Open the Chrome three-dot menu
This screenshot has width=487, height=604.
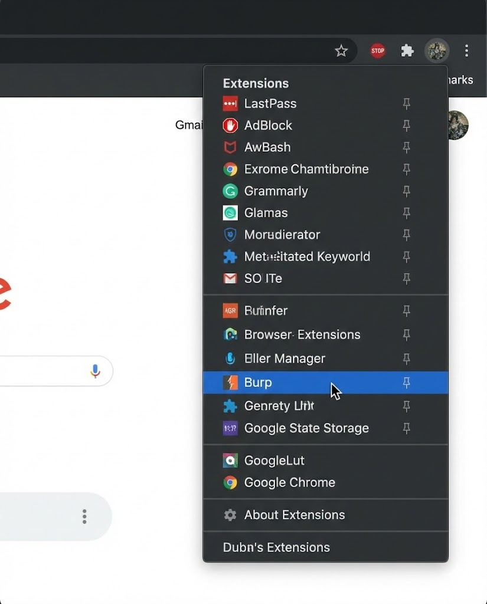click(466, 51)
